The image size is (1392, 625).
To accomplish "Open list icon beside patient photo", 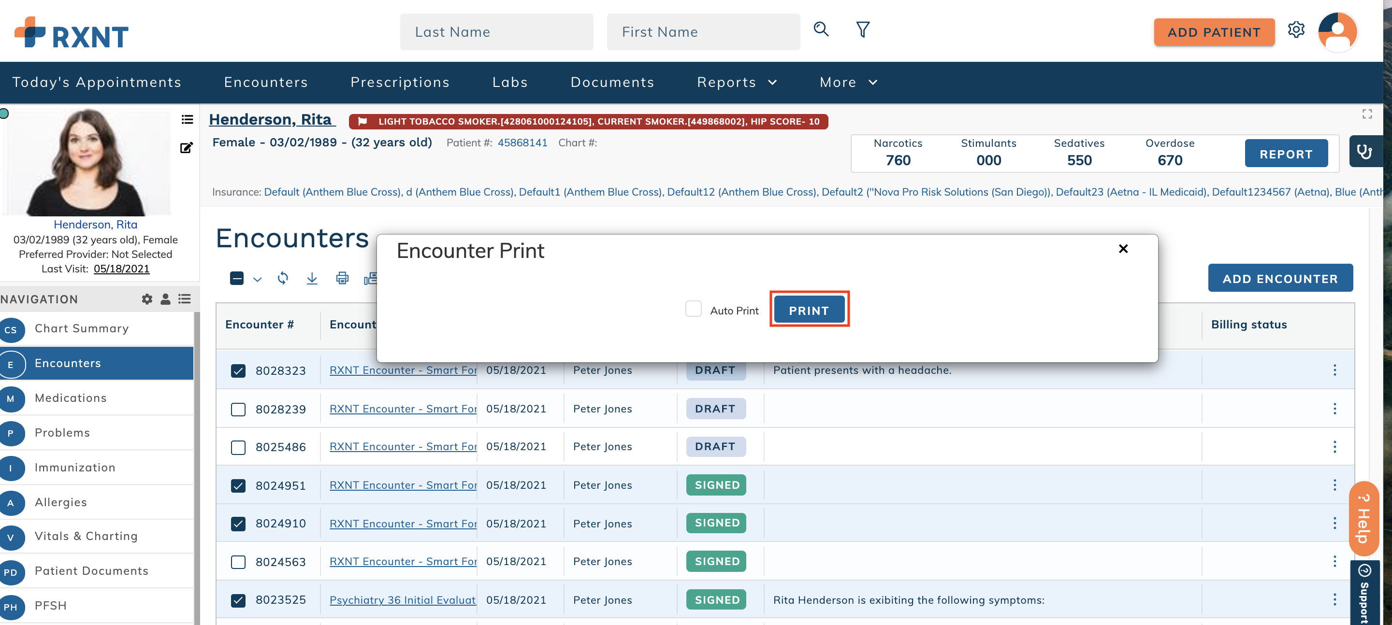I will click(x=187, y=119).
